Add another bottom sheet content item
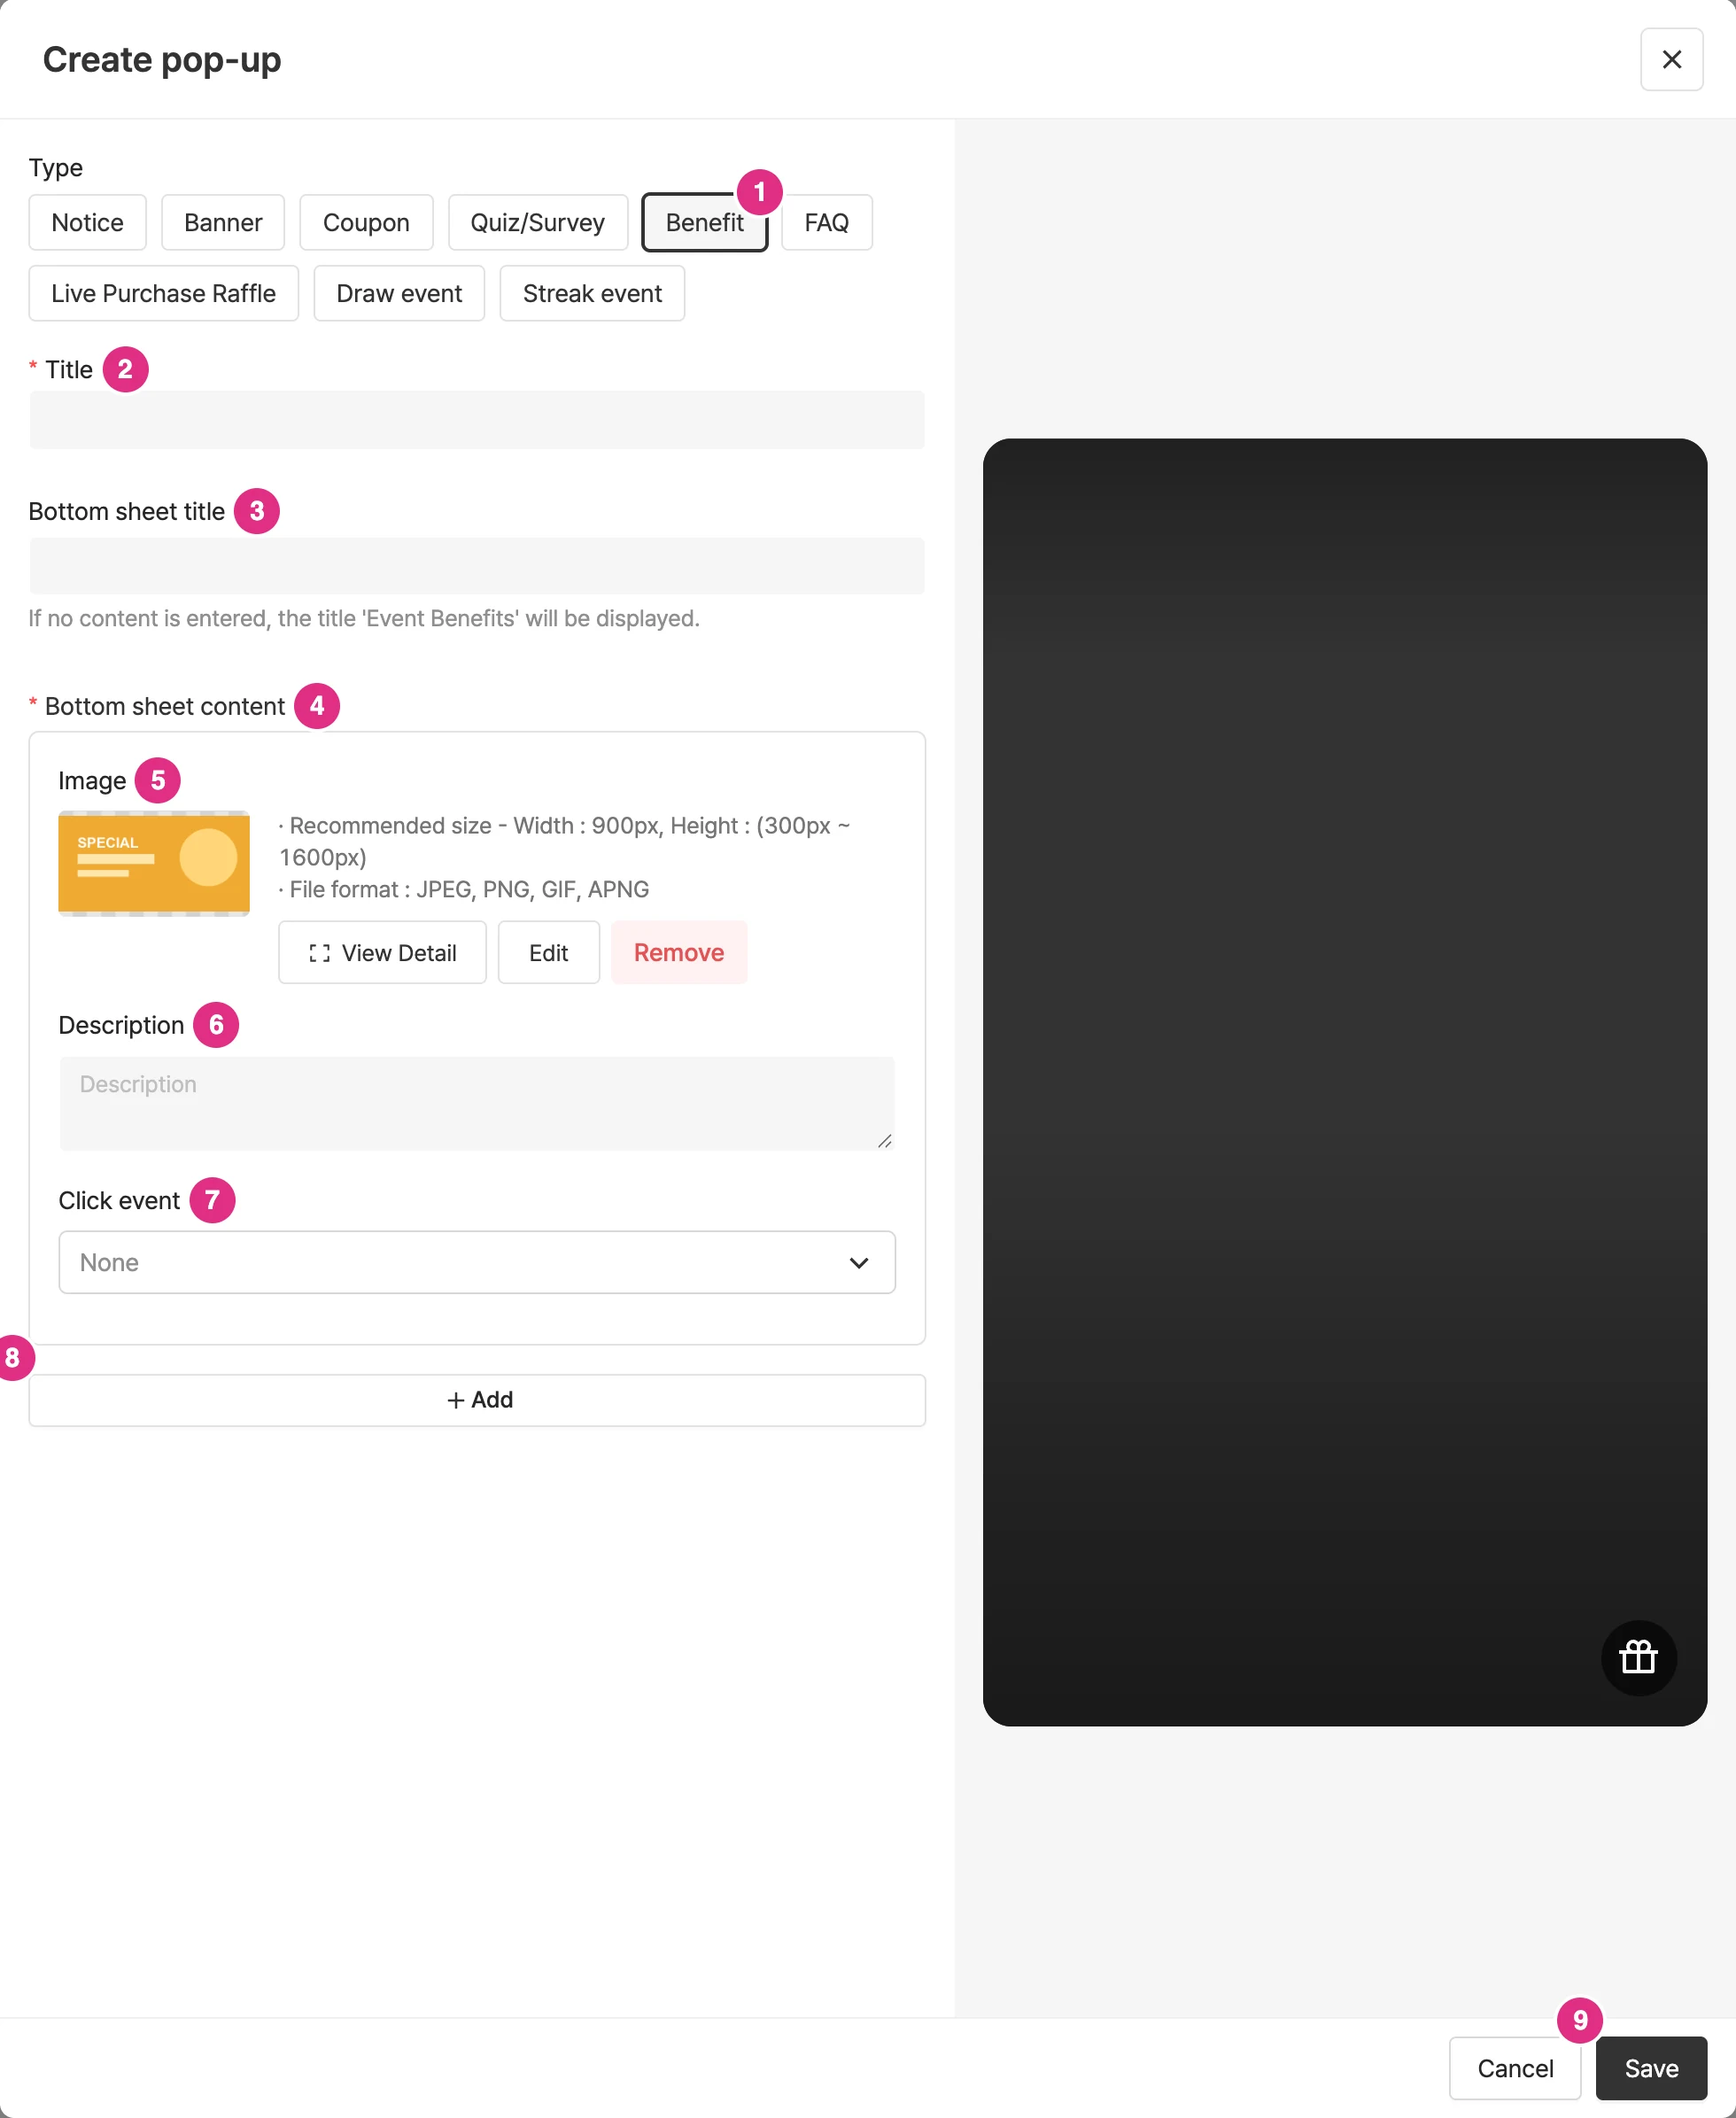The height and width of the screenshot is (2118, 1736). click(x=477, y=1400)
